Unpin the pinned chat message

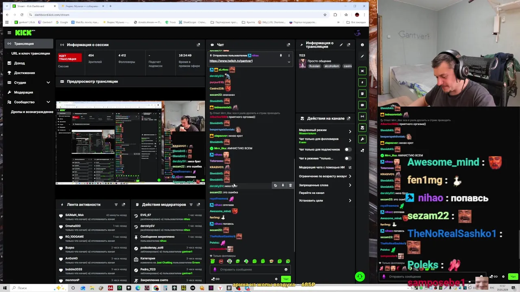point(281,56)
